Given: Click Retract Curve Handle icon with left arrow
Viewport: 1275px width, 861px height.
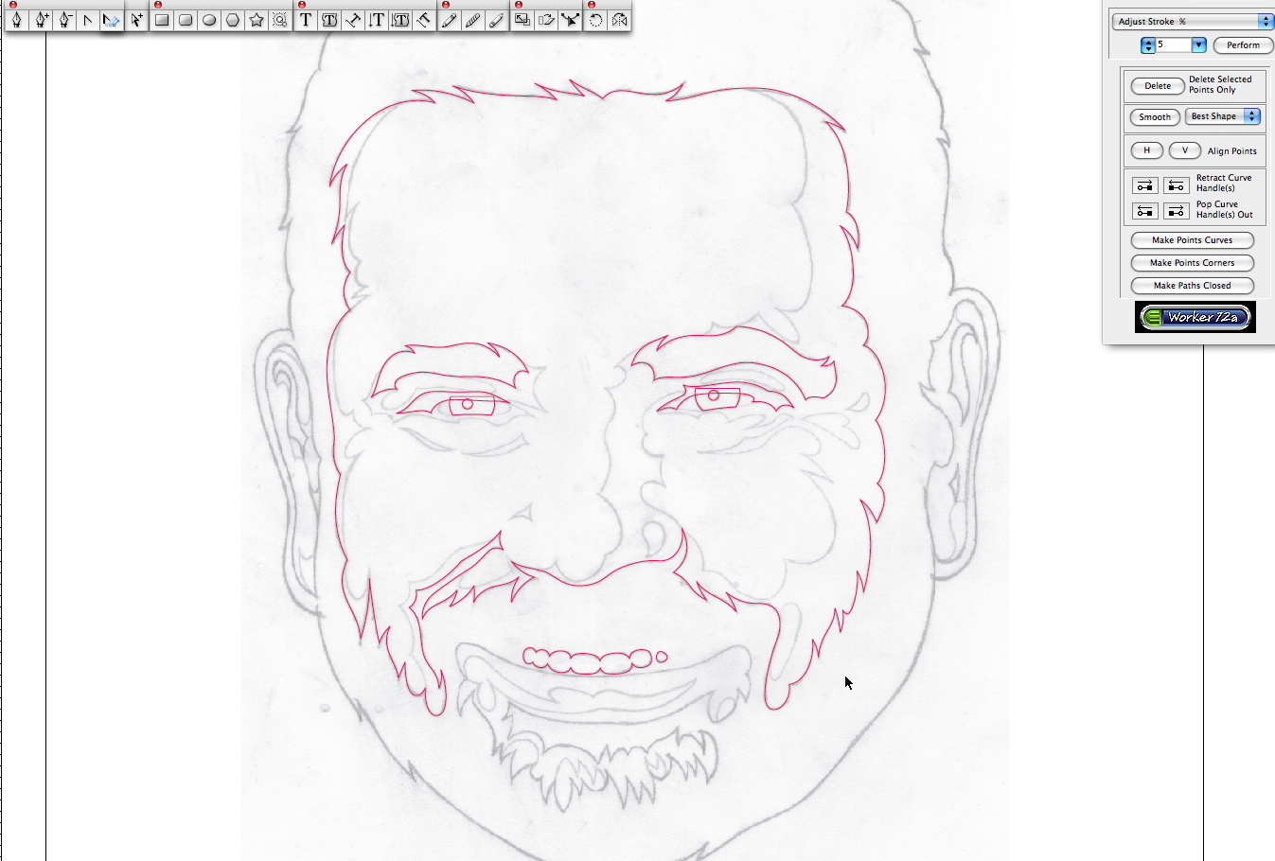Looking at the screenshot, I should tap(1176, 185).
